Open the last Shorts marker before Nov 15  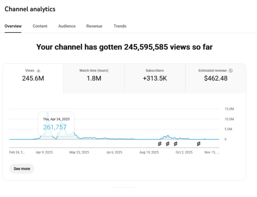[198, 144]
